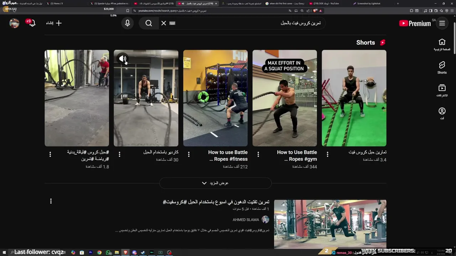Image resolution: width=456 pixels, height=256 pixels.
Task: Clear the search query with X
Action: click(x=164, y=23)
